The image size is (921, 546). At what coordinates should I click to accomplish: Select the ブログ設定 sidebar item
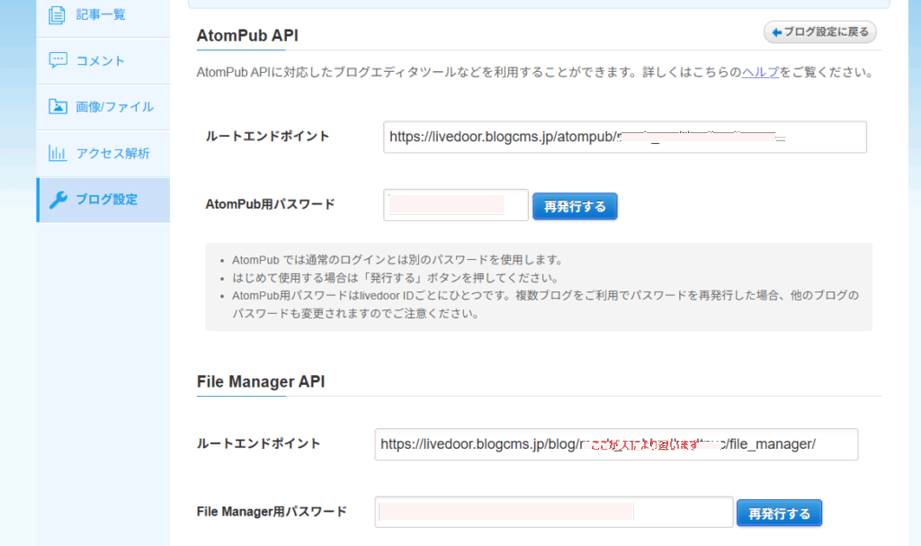point(106,200)
